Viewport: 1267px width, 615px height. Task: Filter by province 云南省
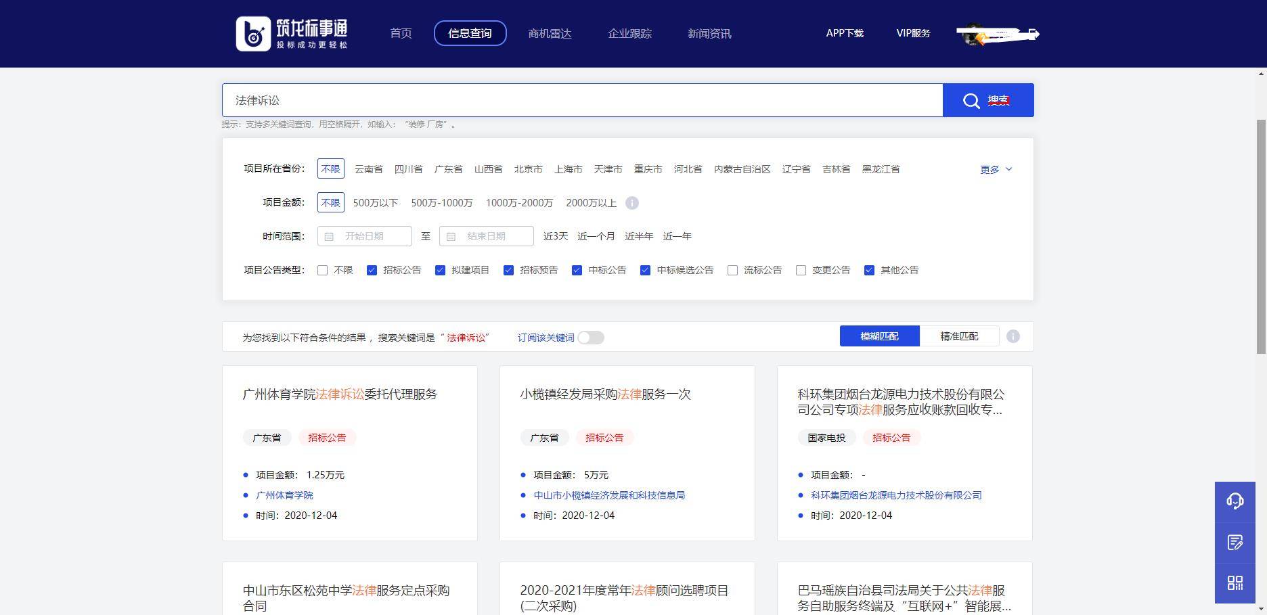368,169
